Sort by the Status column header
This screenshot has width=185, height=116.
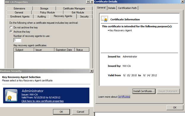82,50
